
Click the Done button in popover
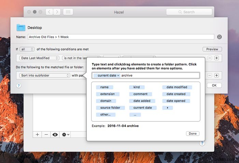pos(193,134)
